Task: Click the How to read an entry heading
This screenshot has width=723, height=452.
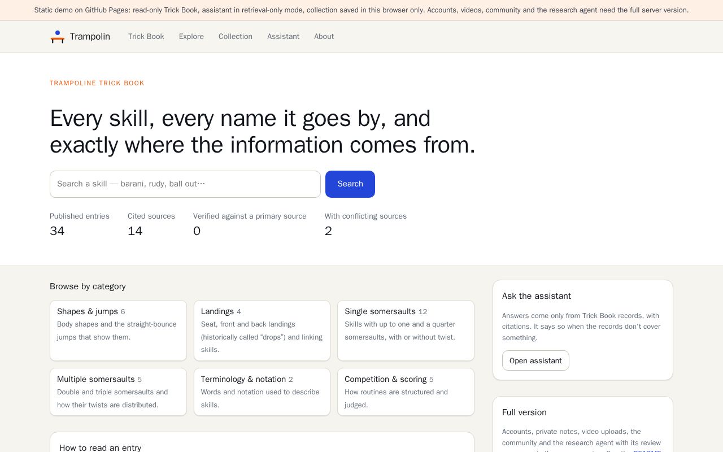Action: pos(100,447)
